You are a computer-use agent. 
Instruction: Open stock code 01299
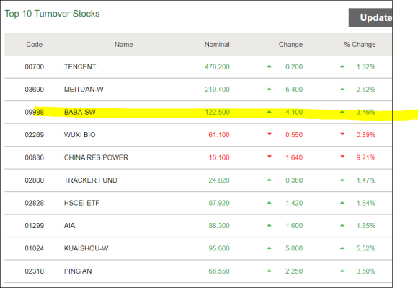tap(34, 225)
